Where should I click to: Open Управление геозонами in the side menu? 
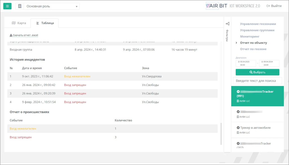[x=258, y=24]
